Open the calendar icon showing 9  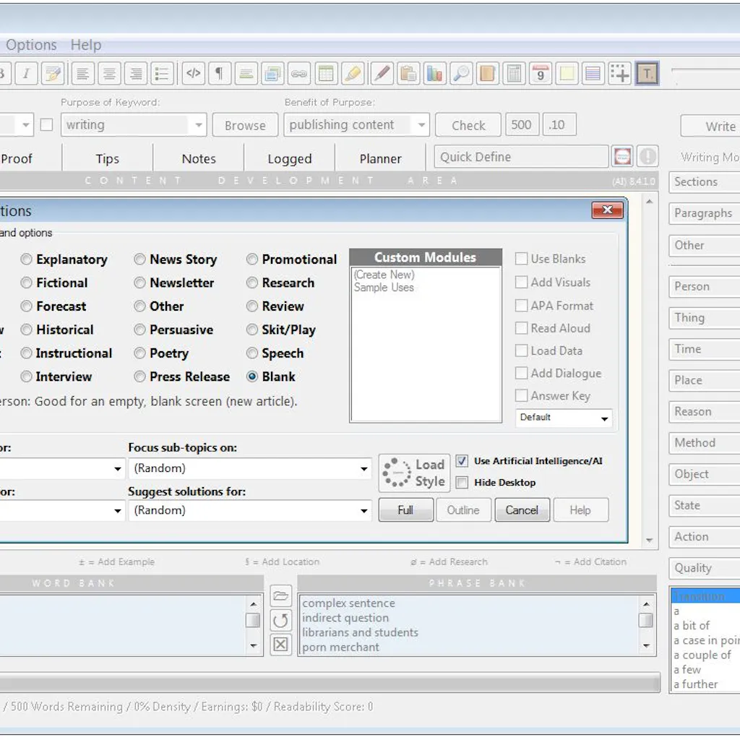pyautogui.click(x=540, y=73)
